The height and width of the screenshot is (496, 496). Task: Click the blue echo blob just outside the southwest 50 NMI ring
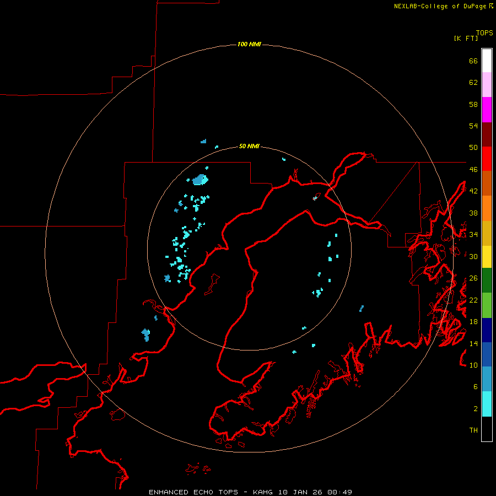tap(146, 335)
